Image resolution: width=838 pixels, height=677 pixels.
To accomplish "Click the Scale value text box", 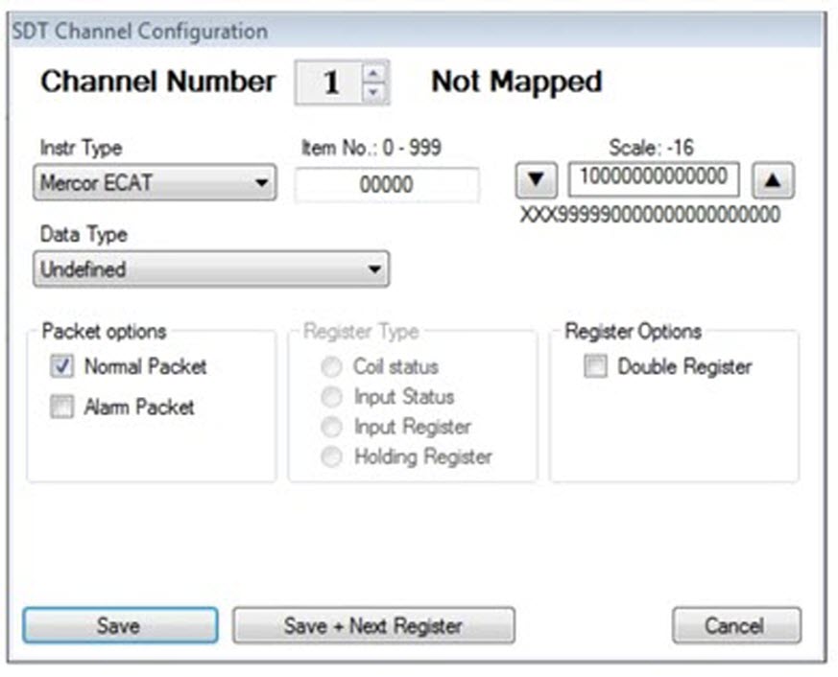I will [x=654, y=179].
